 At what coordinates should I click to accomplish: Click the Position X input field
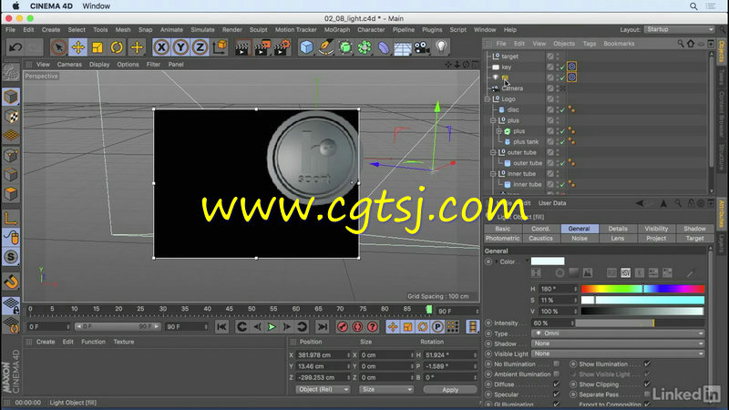tap(323, 354)
